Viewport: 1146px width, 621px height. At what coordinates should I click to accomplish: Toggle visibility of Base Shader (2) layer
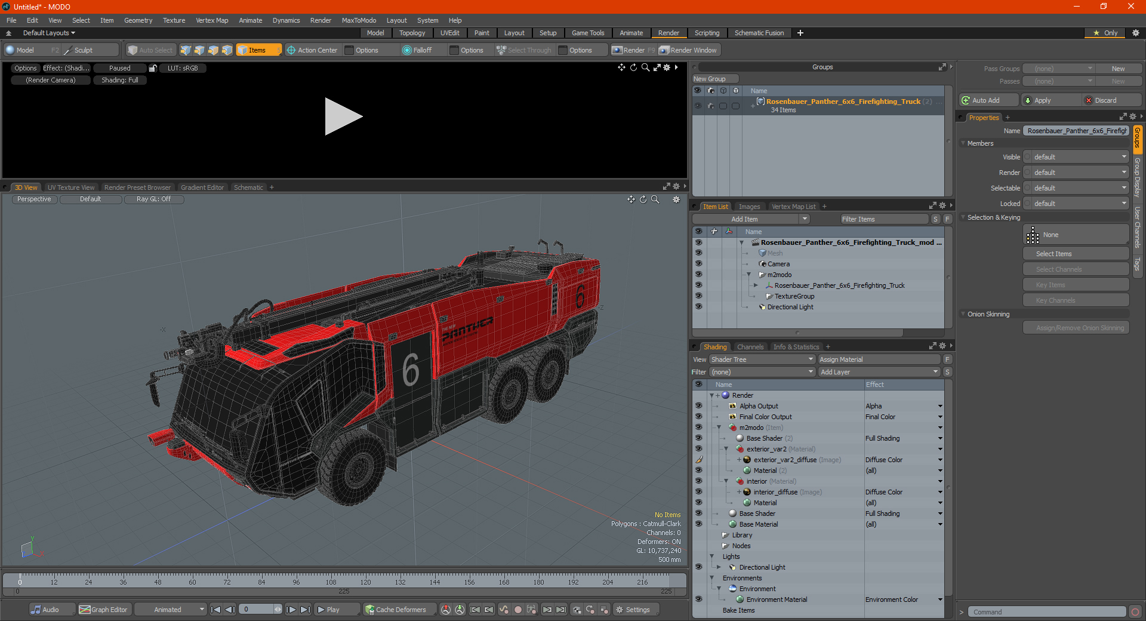698,438
